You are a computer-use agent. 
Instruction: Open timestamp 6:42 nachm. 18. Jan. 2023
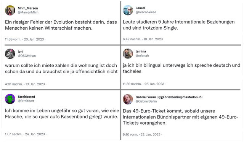pos(143,39)
